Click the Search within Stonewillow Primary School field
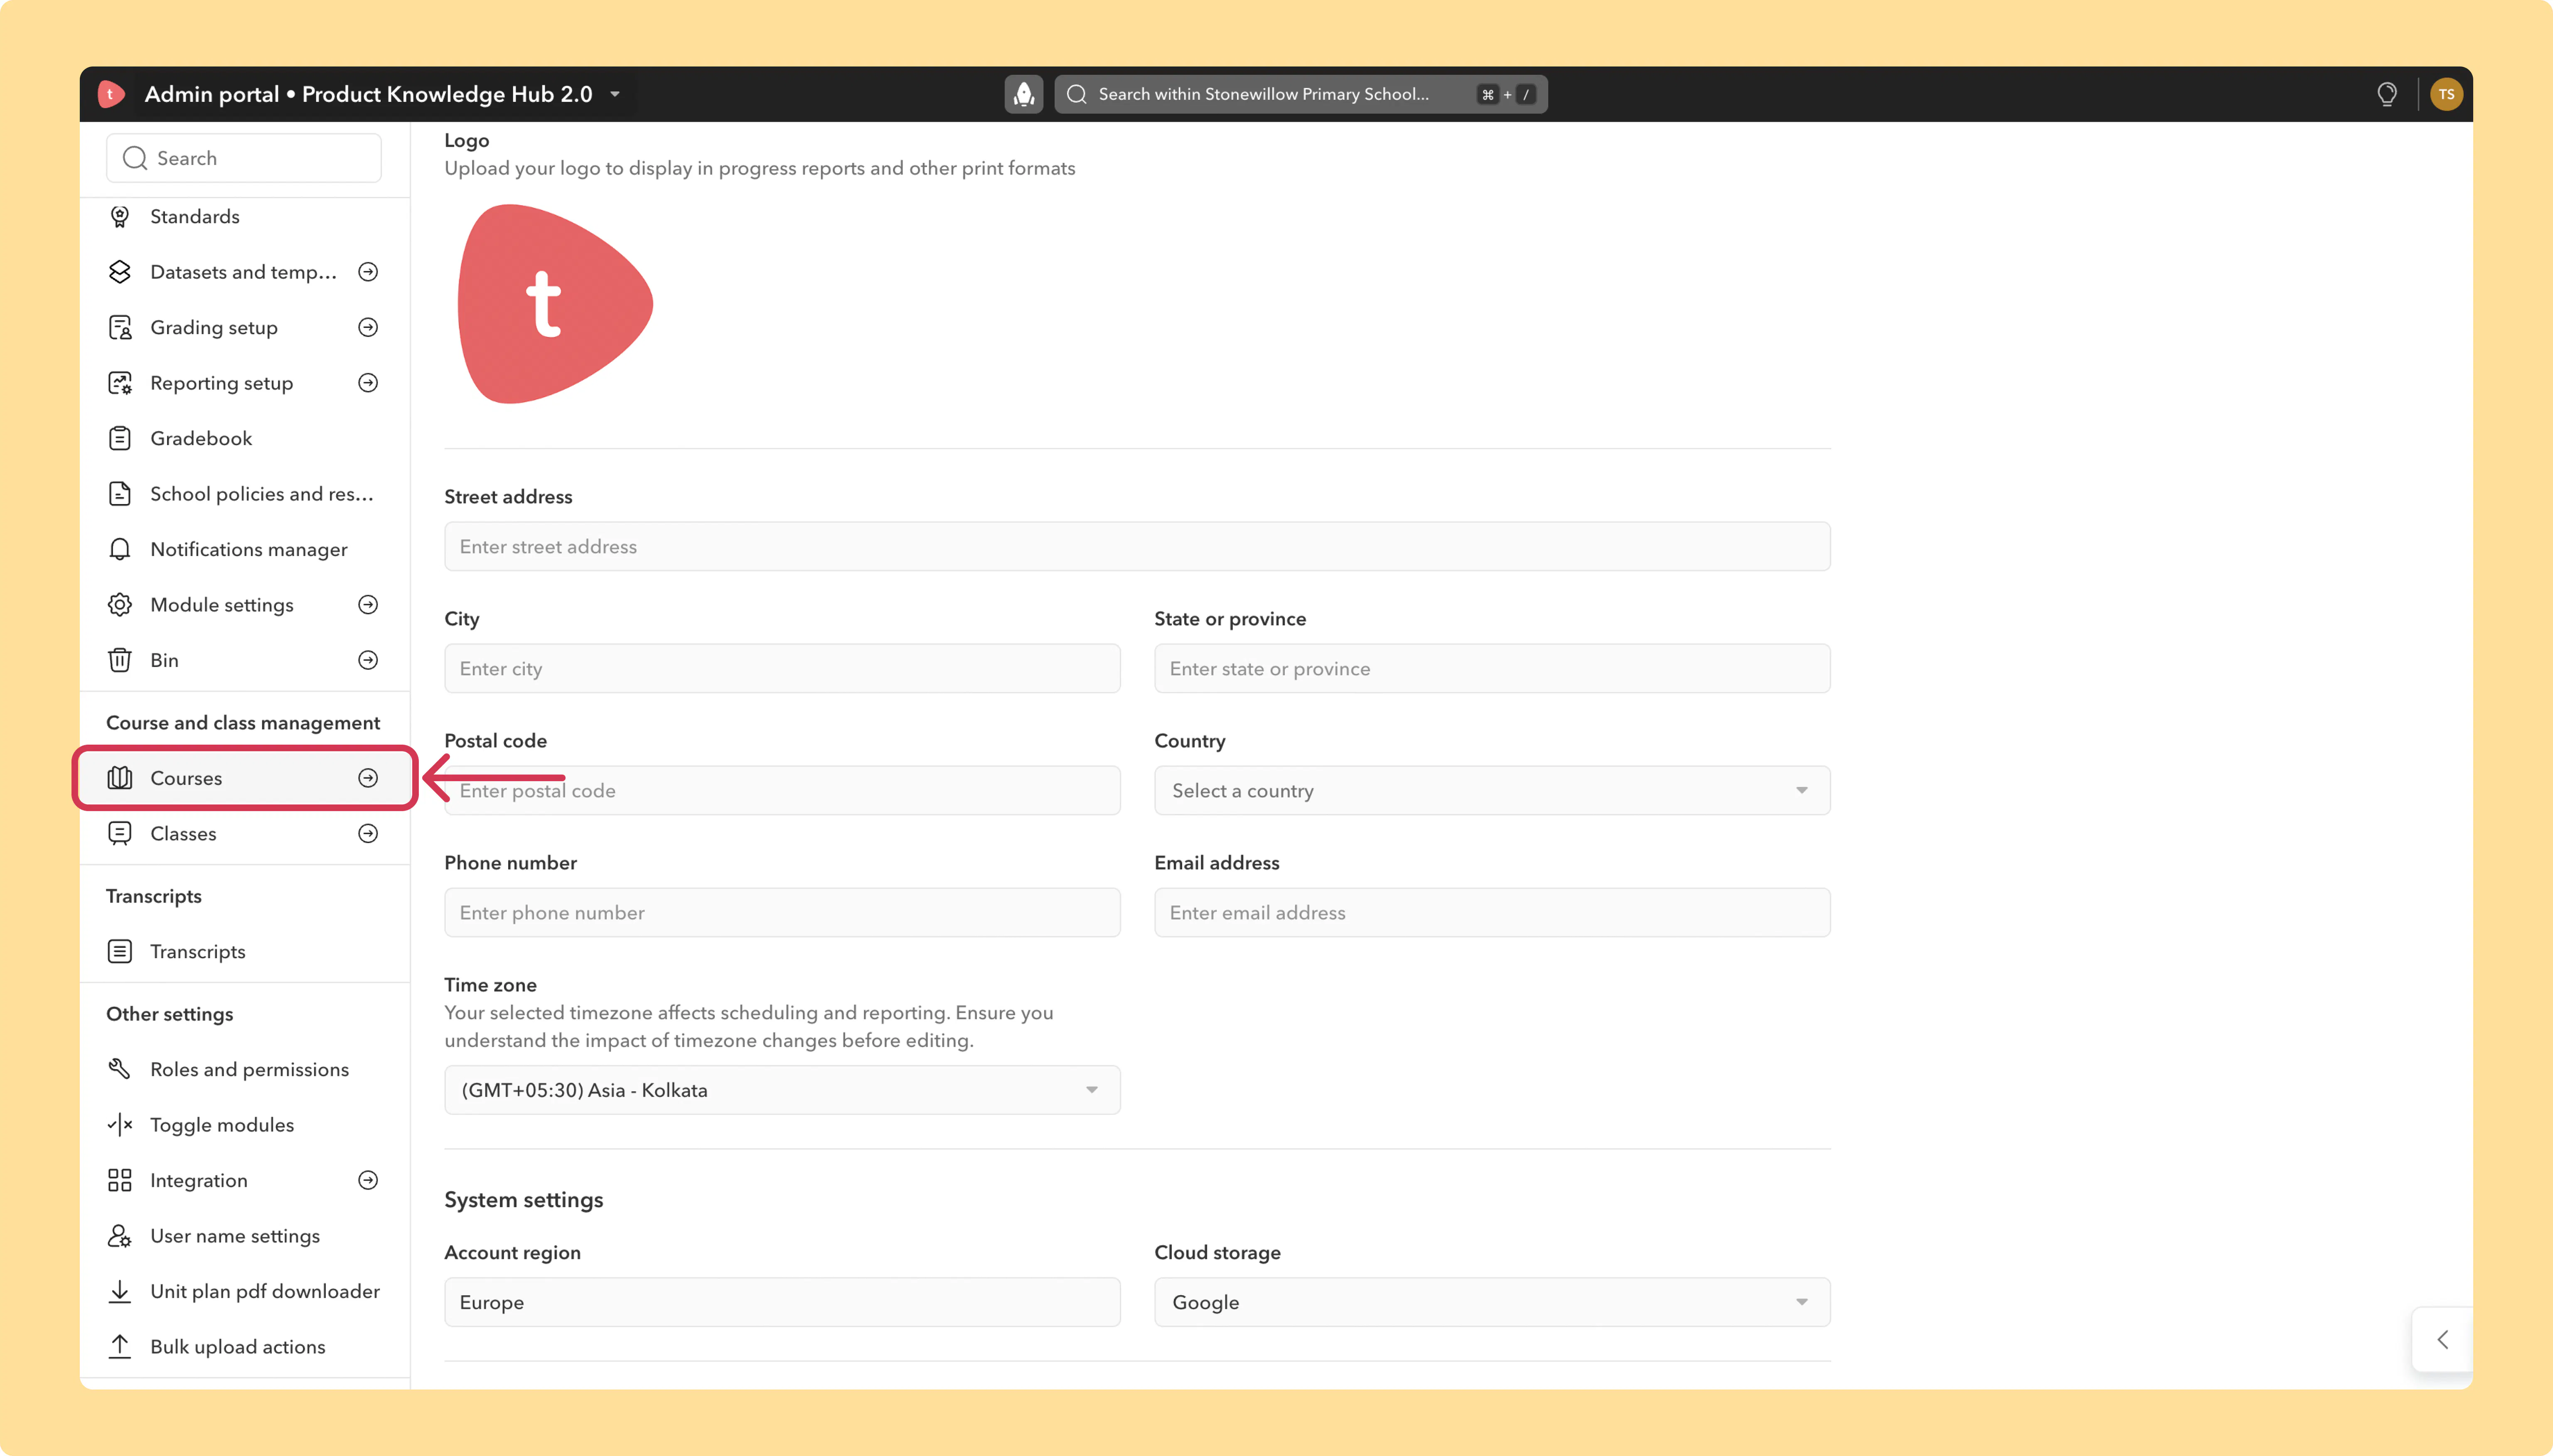This screenshot has height=1456, width=2553. pos(1300,94)
